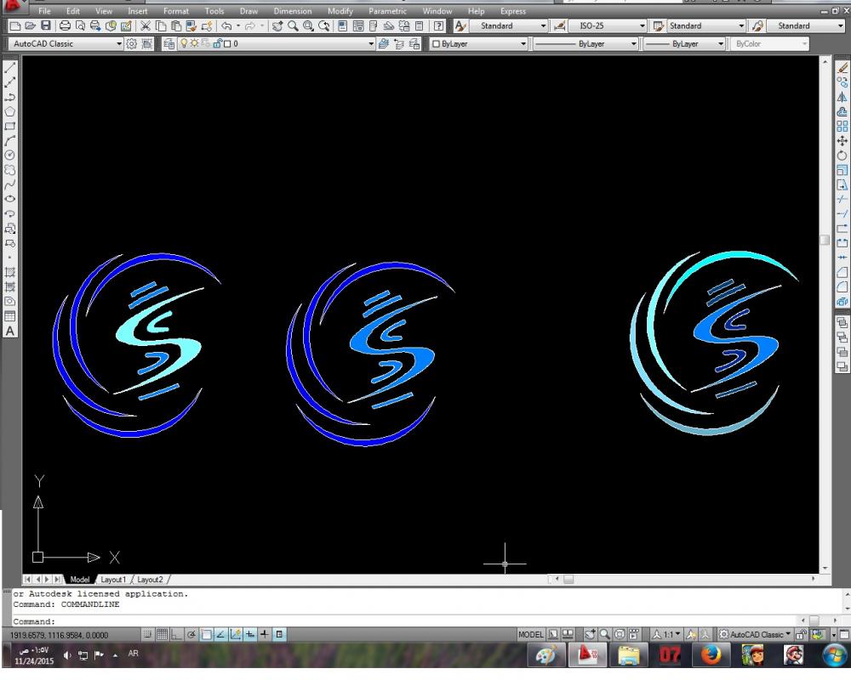This screenshot has height=680, width=851.
Task: Open the text style Standard dropdown
Action: [543, 26]
